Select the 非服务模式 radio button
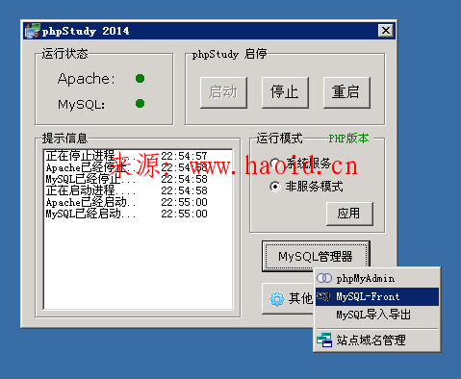This screenshot has height=379, width=461. pos(275,187)
